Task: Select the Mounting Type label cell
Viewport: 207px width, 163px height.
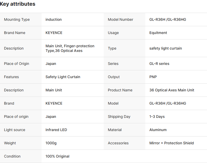Action: coord(17,19)
